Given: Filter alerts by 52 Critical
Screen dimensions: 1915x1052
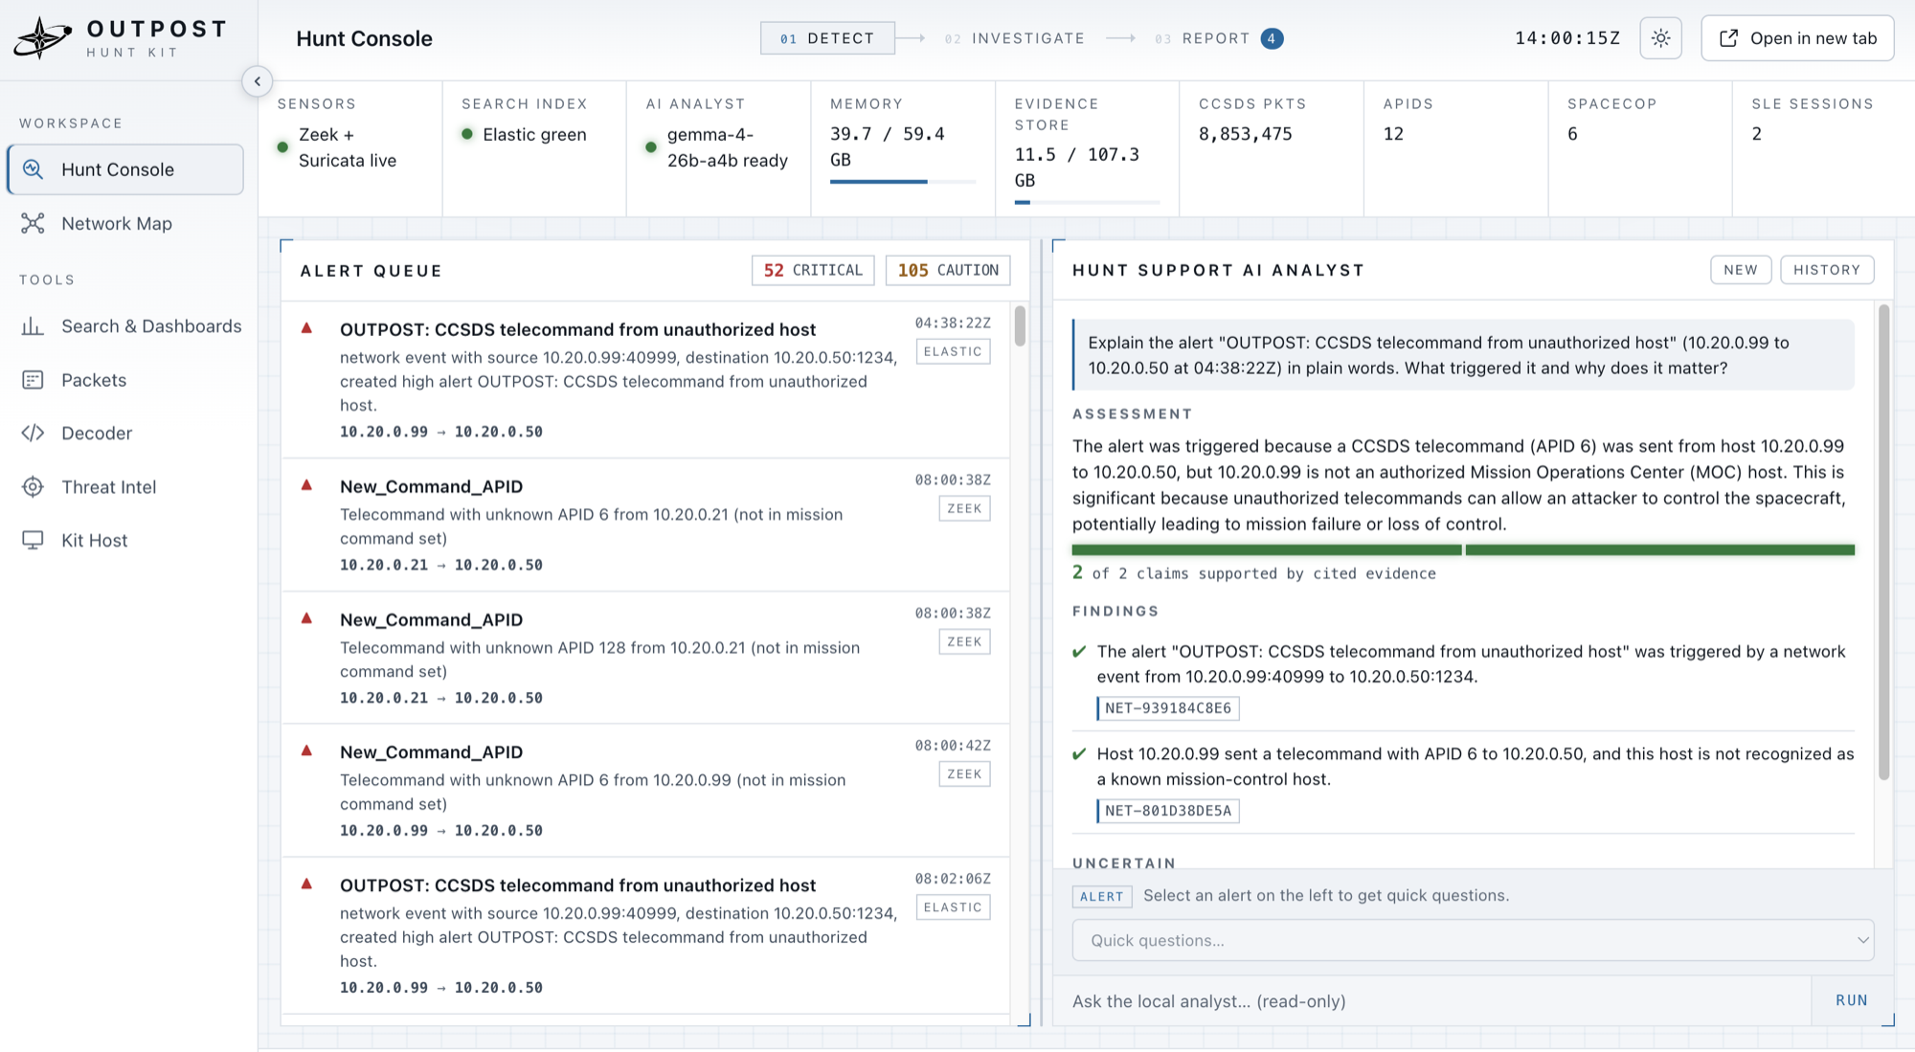Looking at the screenshot, I should [x=813, y=270].
